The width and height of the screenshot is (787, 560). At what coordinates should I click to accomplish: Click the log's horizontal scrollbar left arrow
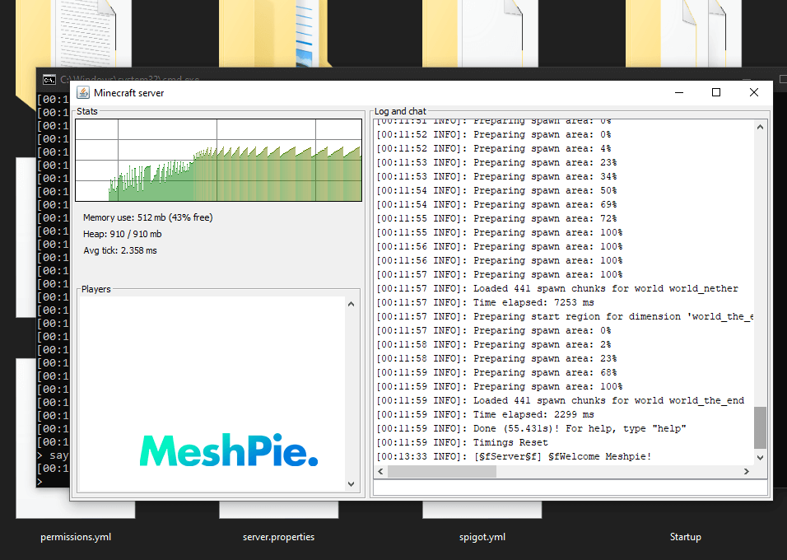click(380, 471)
